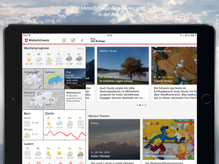Tap the pencil edit icon
The image size is (219, 164).
click(x=73, y=40)
